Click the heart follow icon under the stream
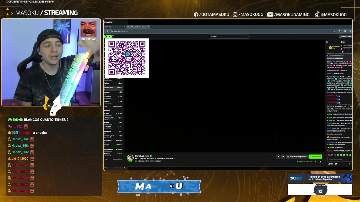The height and width of the screenshot is (202, 360). 283,157
